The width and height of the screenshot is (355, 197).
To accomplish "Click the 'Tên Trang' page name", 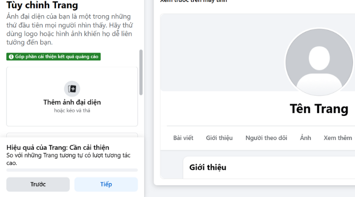I will pyautogui.click(x=319, y=109).
